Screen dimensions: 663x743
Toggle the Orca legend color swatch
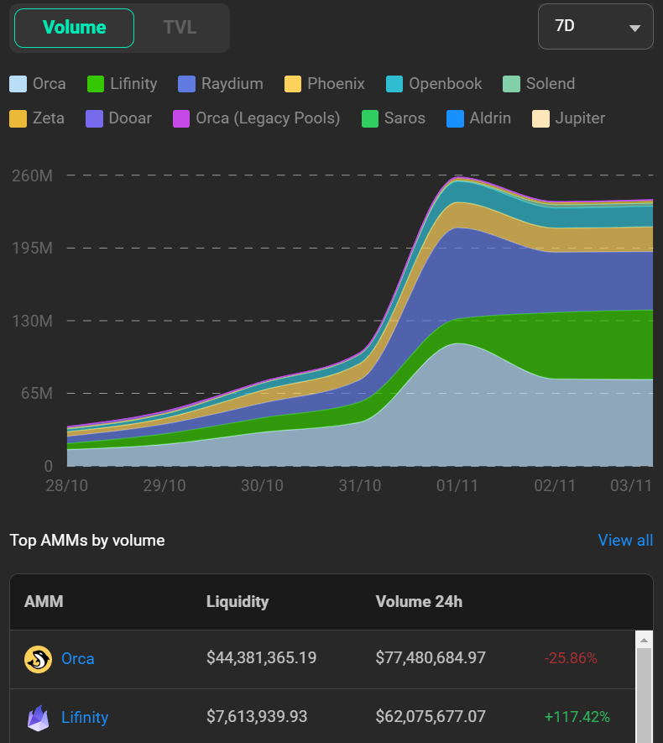18,84
